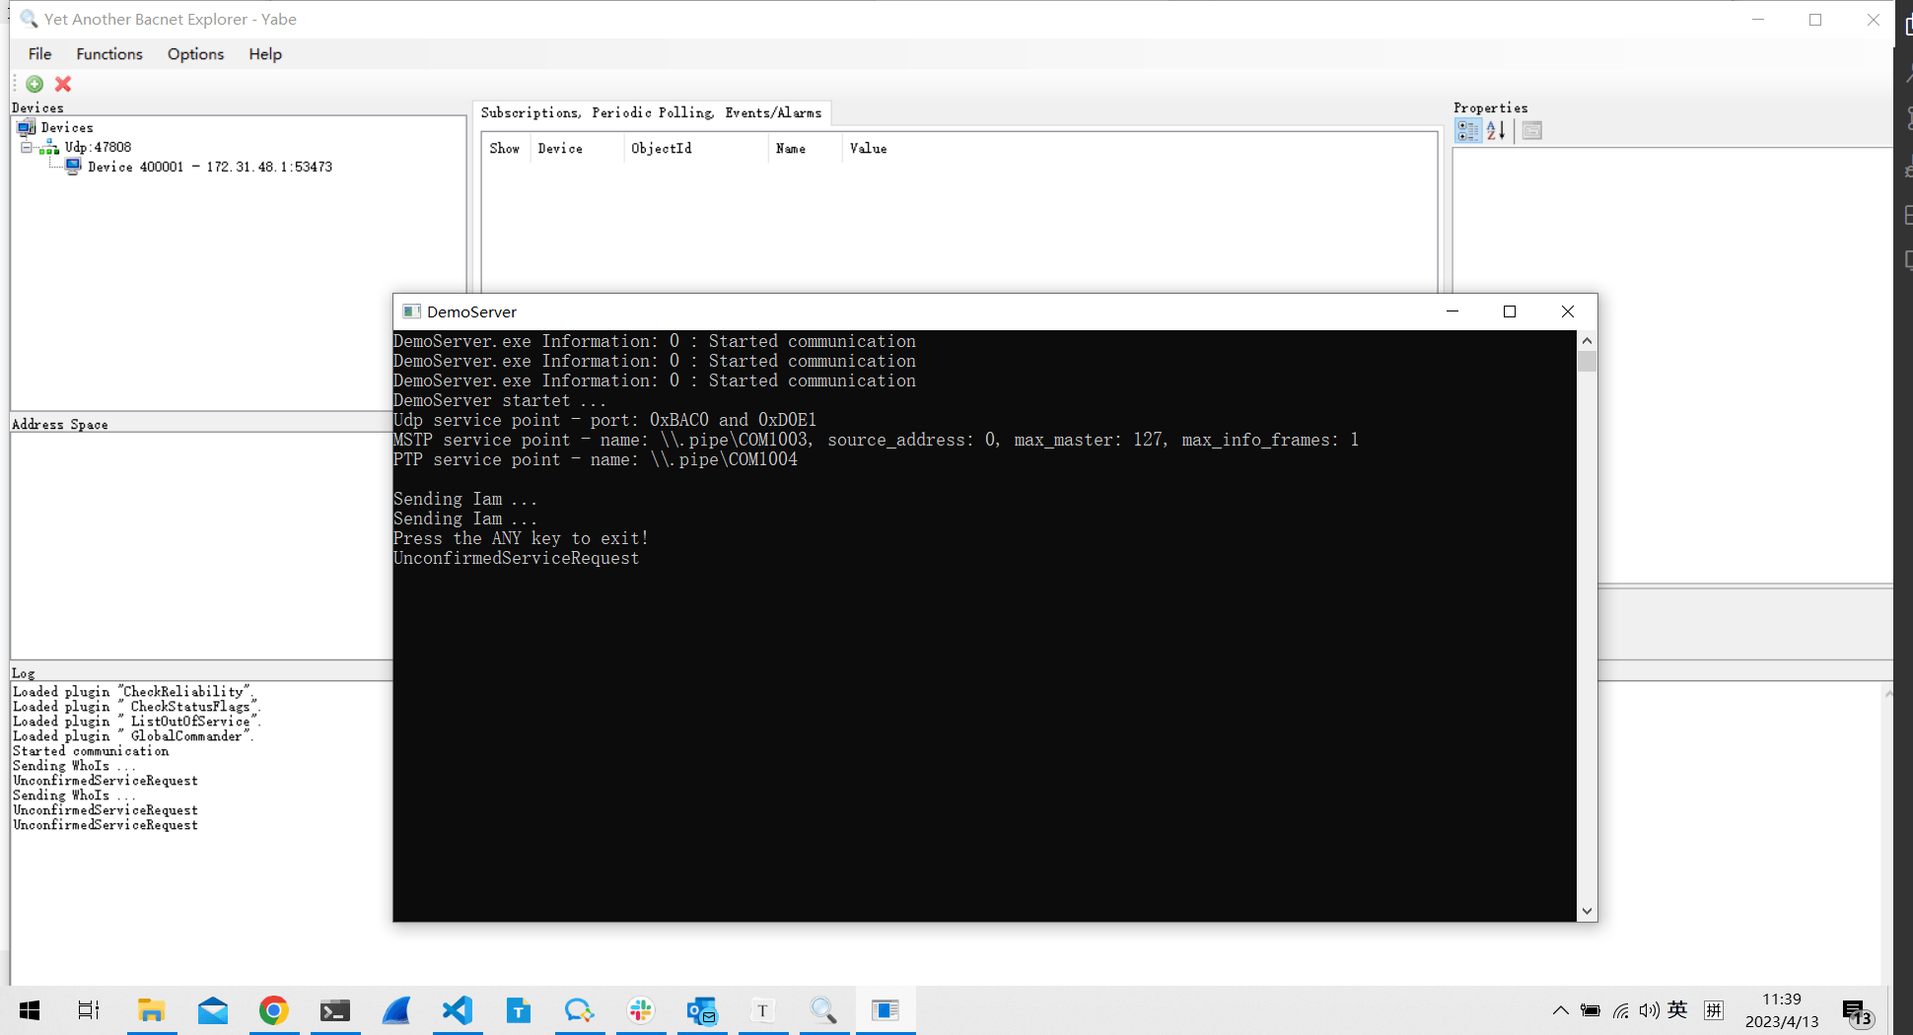Viewport: 1913px width, 1035px height.
Task: Collapse the Udp:47808 branch
Action: pyautogui.click(x=26, y=147)
